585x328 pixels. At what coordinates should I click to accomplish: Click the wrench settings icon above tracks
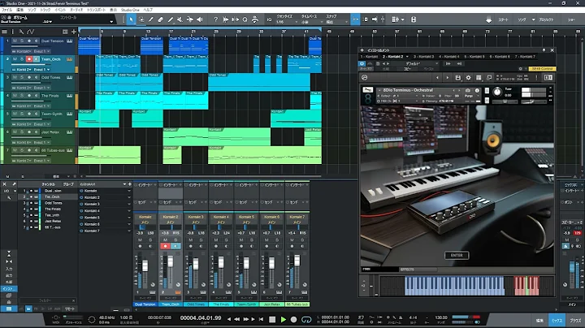[x=21, y=32]
